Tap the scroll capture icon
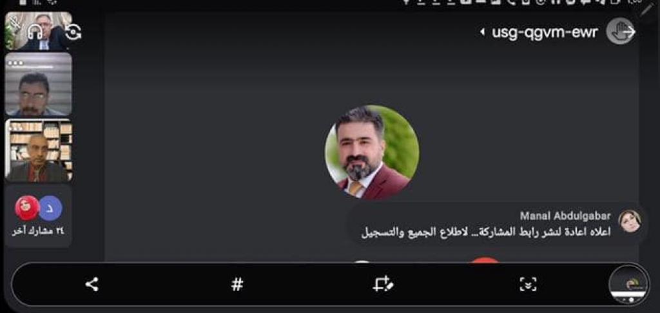This screenshot has height=313, width=660. (x=529, y=285)
